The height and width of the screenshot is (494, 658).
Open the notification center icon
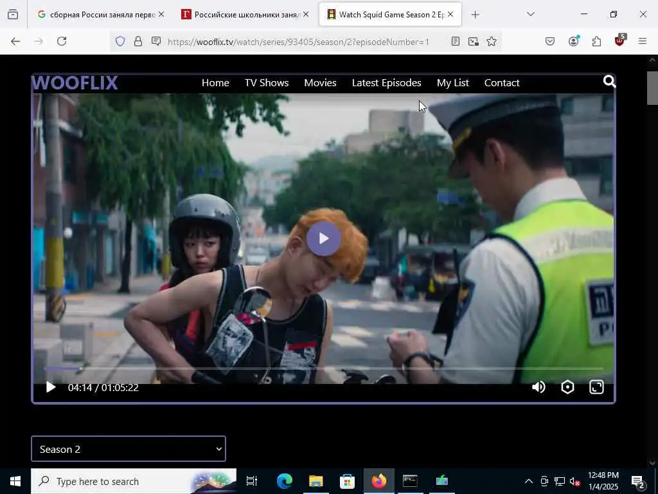[638, 481]
